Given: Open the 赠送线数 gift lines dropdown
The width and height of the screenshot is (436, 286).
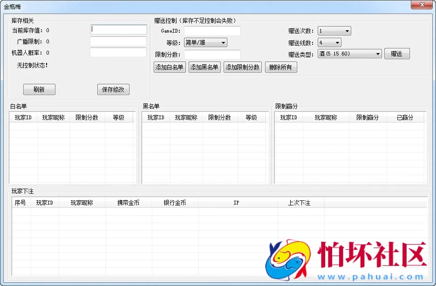Looking at the screenshot, I should (329, 42).
